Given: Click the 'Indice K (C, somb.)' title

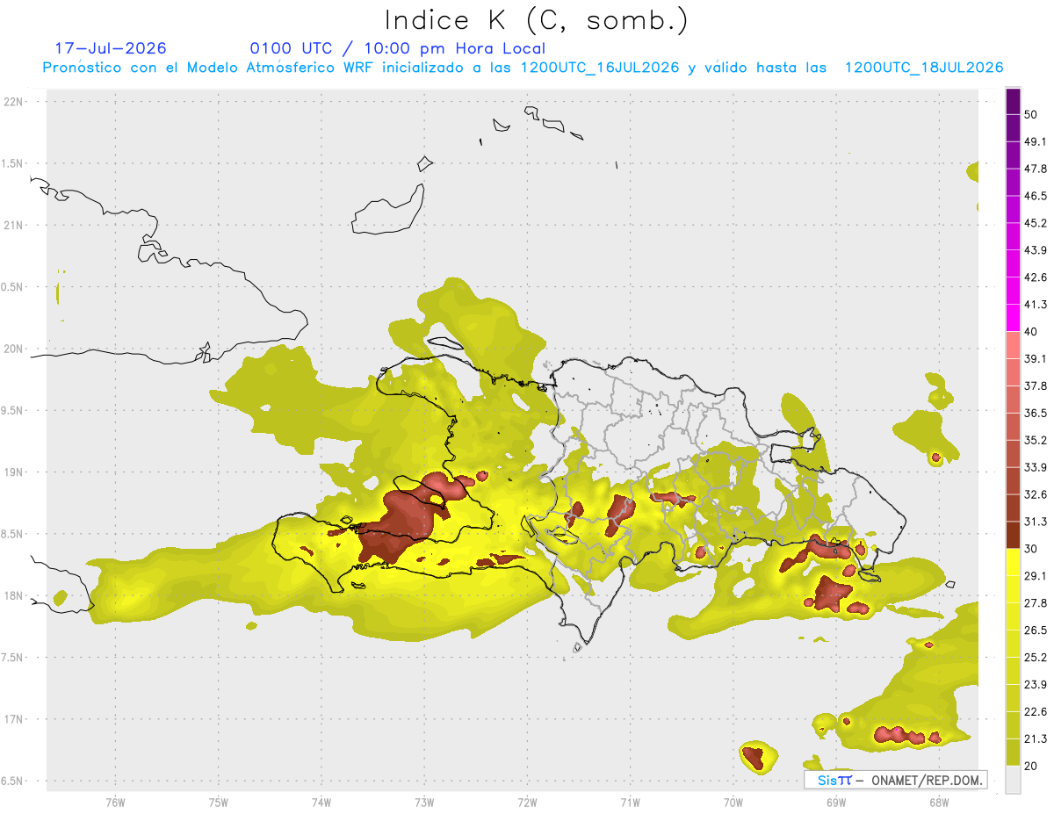Looking at the screenshot, I should point(536,20).
